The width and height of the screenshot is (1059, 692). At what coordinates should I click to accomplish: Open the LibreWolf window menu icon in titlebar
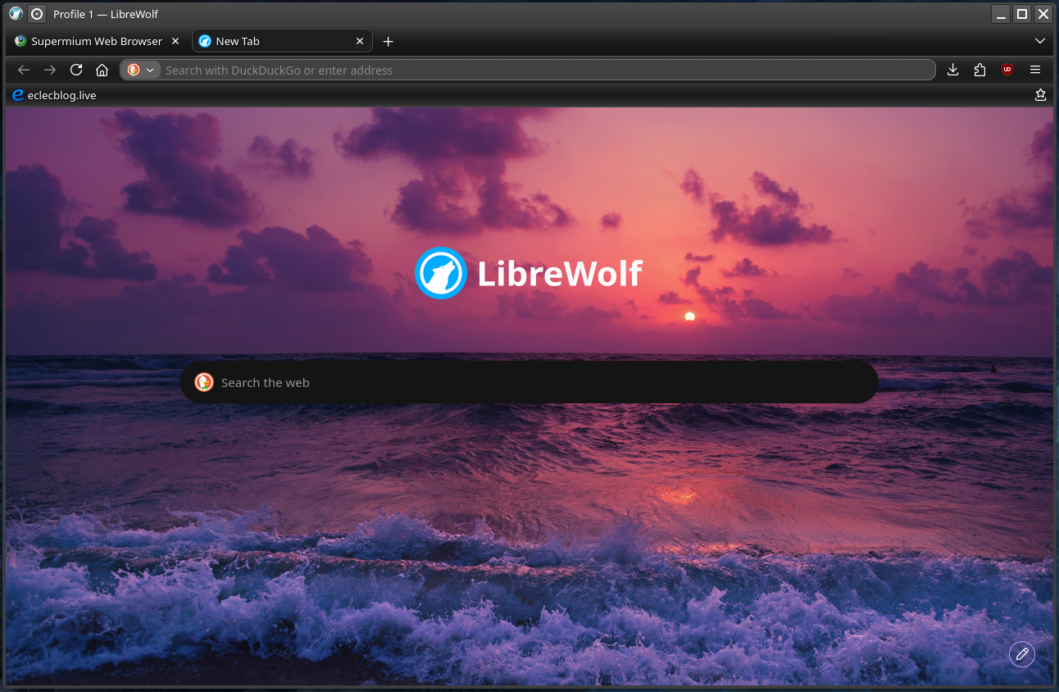pyautogui.click(x=16, y=14)
